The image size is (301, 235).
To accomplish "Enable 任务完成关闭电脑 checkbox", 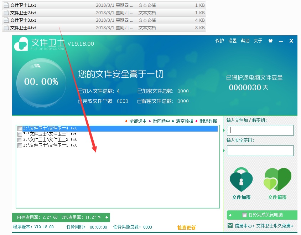I will [244, 215].
